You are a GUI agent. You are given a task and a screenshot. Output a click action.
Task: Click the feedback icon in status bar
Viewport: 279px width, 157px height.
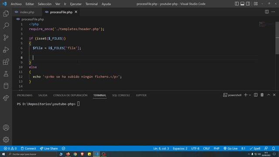click(266, 148)
